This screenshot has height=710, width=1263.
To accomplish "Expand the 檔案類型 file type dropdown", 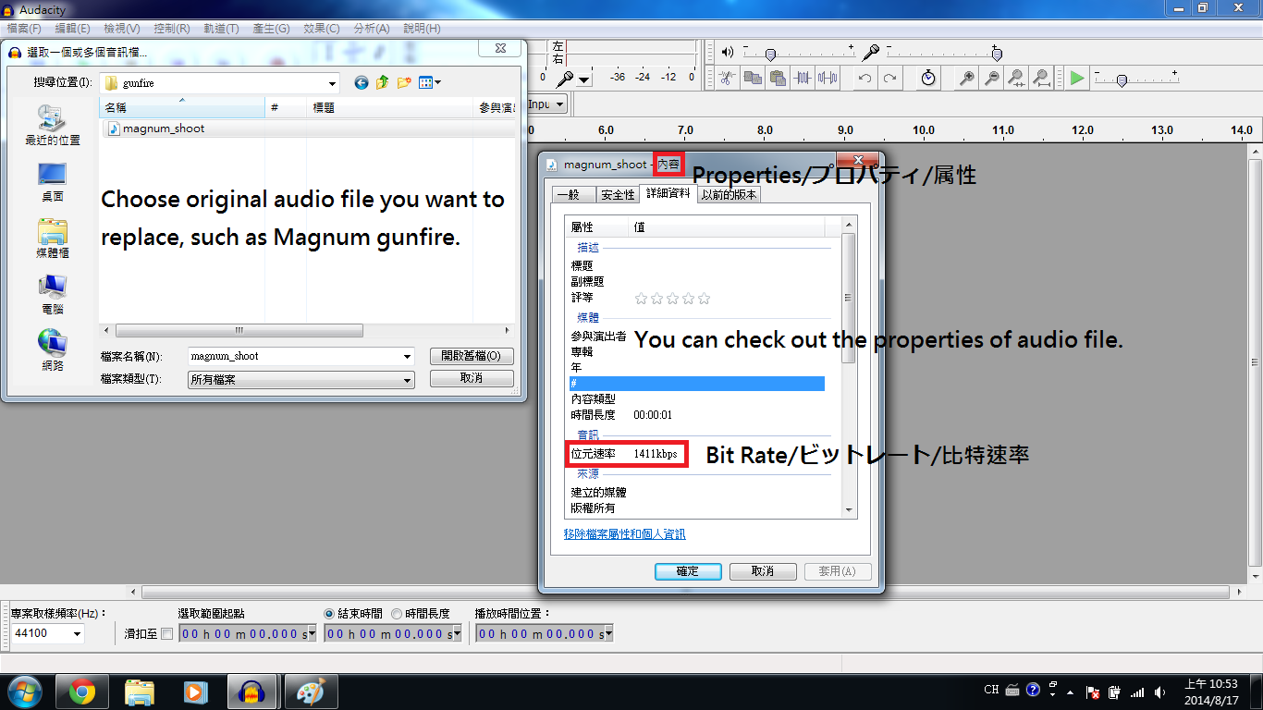I will click(407, 380).
